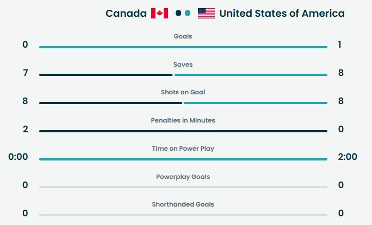
Task: Click Canada's dark segment of Saves bar
Action: pyautogui.click(x=106, y=75)
